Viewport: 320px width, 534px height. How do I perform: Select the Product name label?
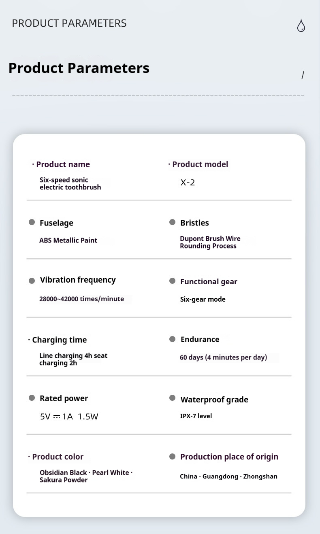[x=63, y=164]
